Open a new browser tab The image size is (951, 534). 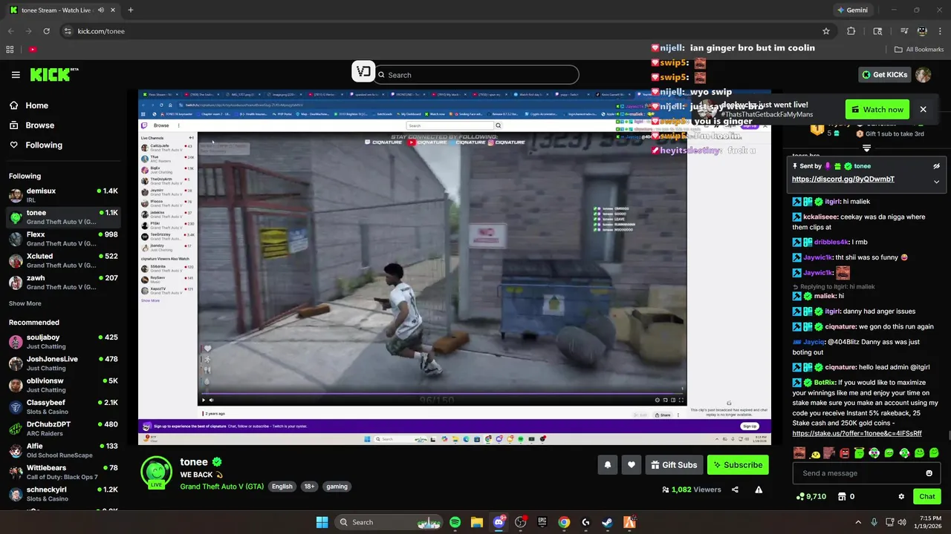tap(131, 10)
